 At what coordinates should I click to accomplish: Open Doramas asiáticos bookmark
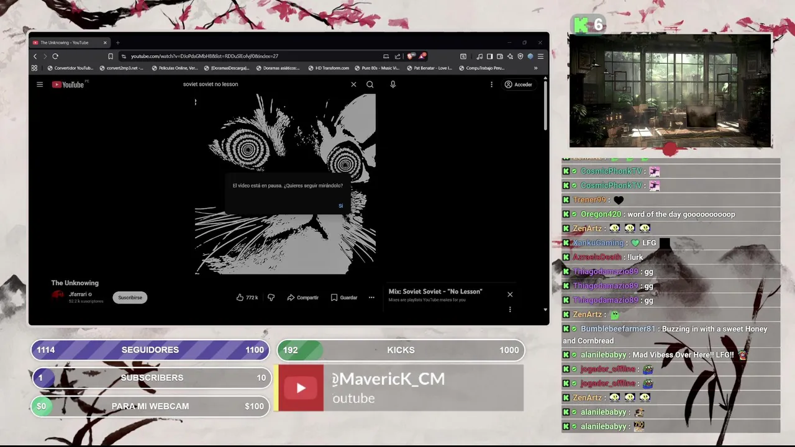278,68
